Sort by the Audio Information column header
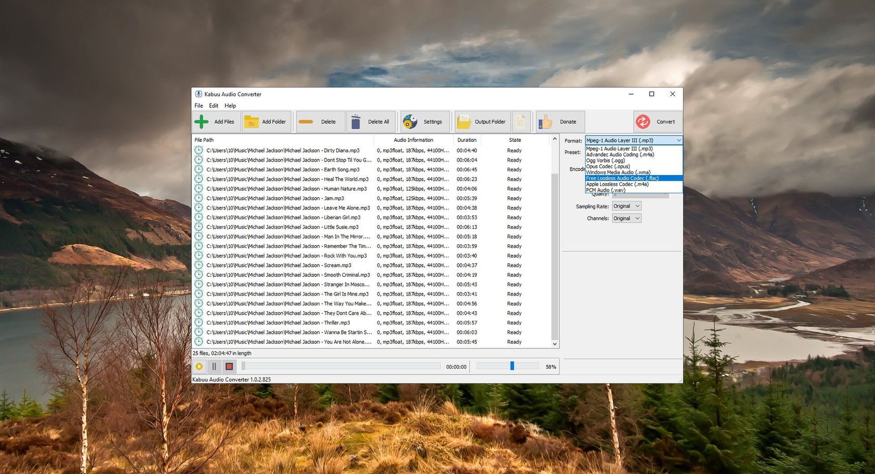Image resolution: width=875 pixels, height=474 pixels. [x=414, y=140]
